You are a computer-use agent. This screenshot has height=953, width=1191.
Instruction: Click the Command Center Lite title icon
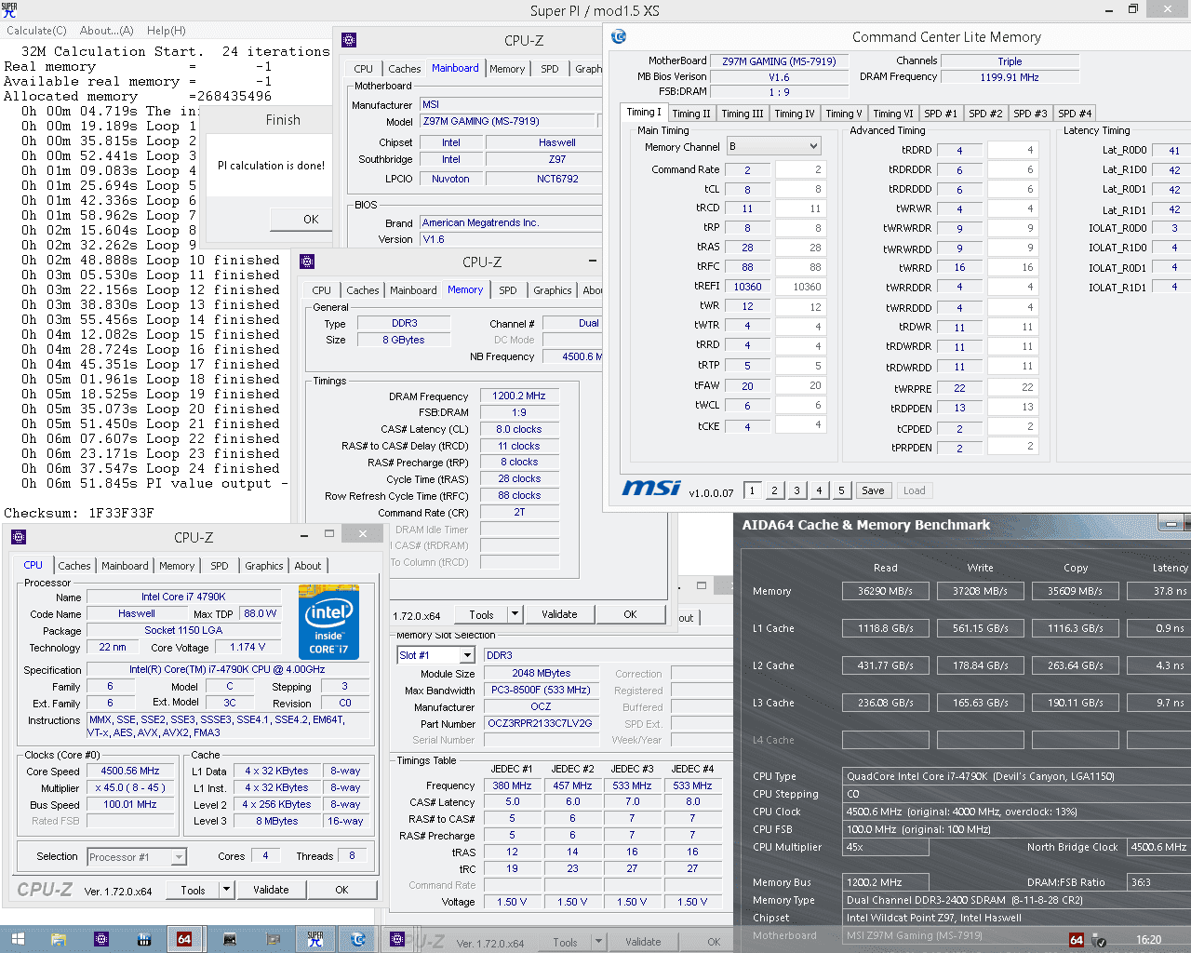click(x=619, y=36)
